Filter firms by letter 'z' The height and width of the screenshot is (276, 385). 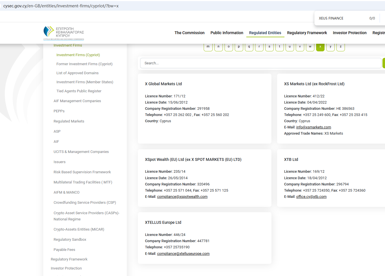[340, 47]
